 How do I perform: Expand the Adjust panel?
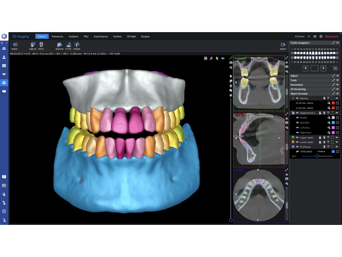[337, 76]
